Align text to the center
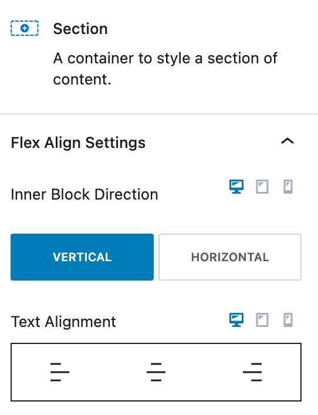318x415 pixels. (156, 372)
